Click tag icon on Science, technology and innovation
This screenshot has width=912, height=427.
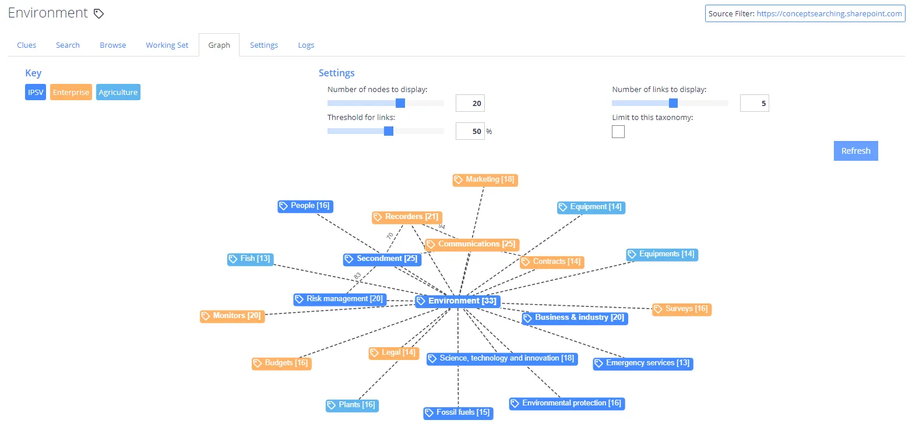tap(432, 359)
